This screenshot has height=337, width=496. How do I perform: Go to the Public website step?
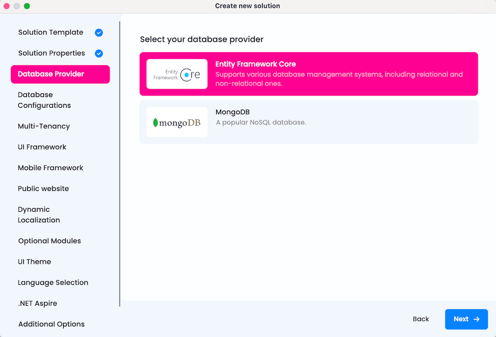pos(43,188)
